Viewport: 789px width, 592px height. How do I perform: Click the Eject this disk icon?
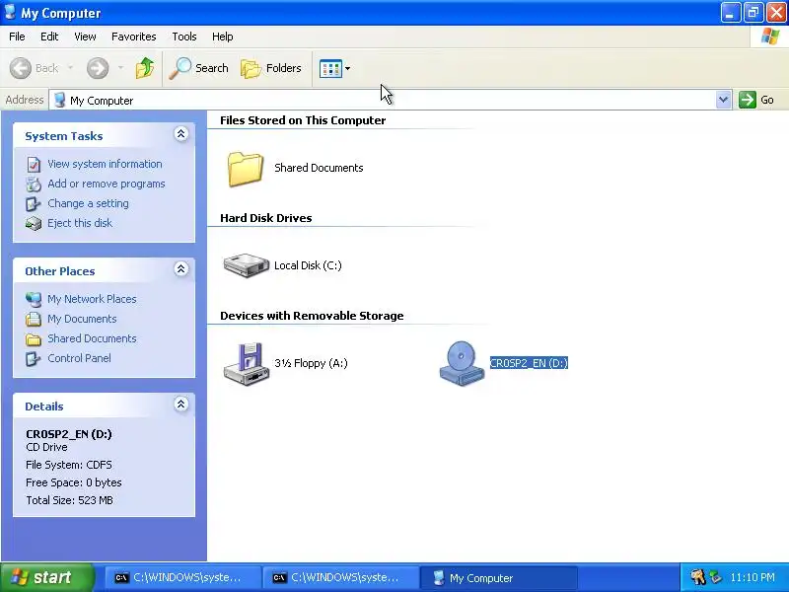[x=34, y=223]
